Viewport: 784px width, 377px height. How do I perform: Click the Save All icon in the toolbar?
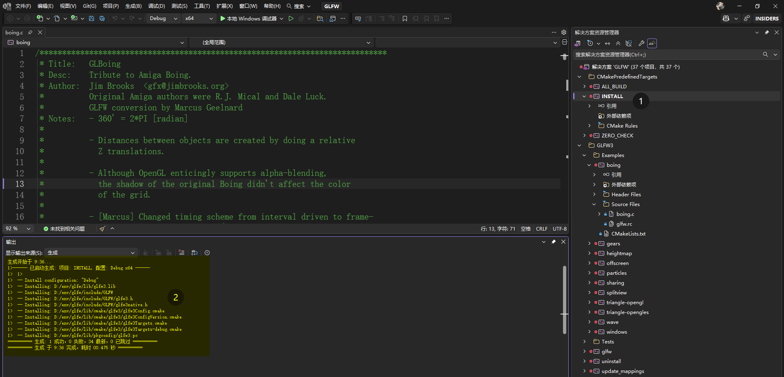[102, 18]
